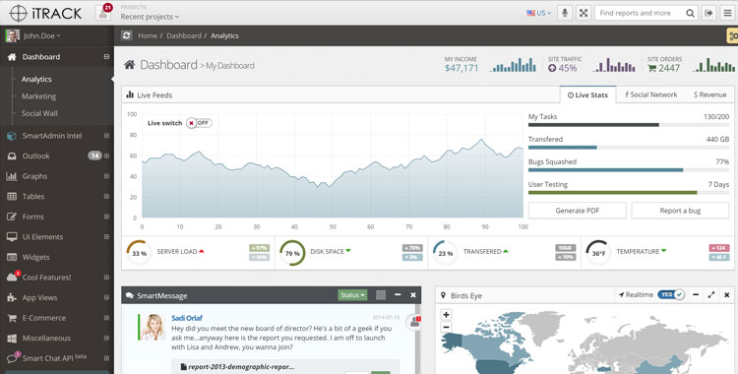Switch to the Live Stats tab
The image size is (738, 374).
(587, 94)
